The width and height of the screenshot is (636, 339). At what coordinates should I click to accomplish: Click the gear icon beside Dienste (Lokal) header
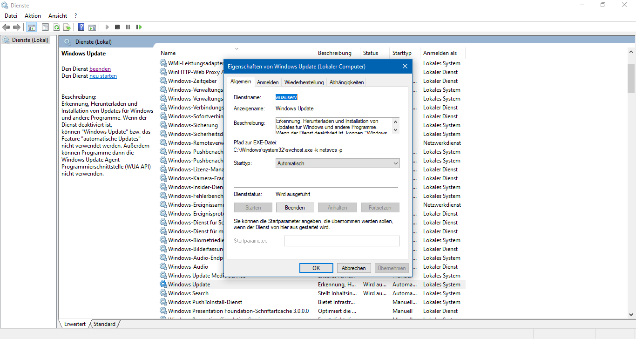pos(68,41)
